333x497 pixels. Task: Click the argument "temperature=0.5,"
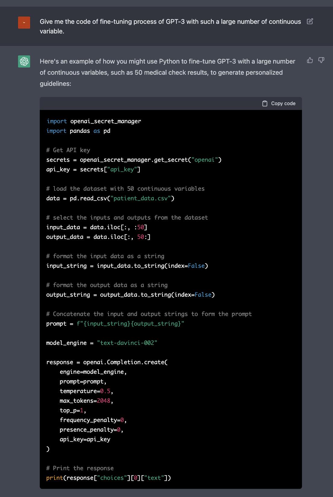pyautogui.click(x=86, y=391)
